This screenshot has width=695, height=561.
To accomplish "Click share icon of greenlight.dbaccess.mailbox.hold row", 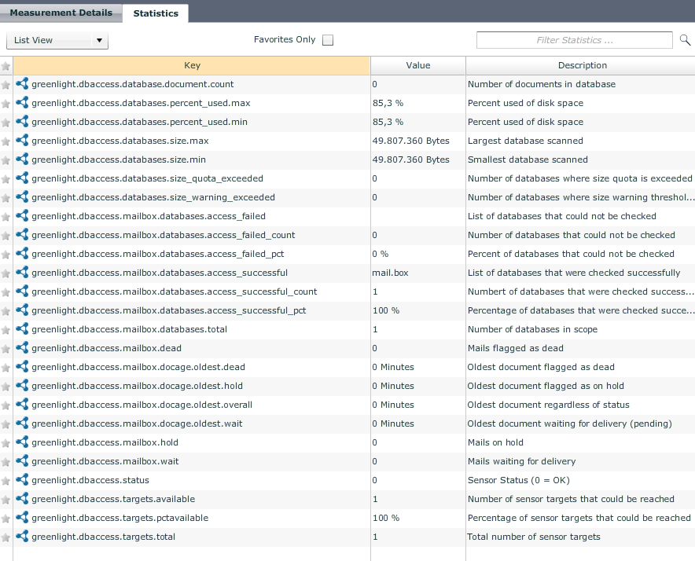I will tap(22, 442).
